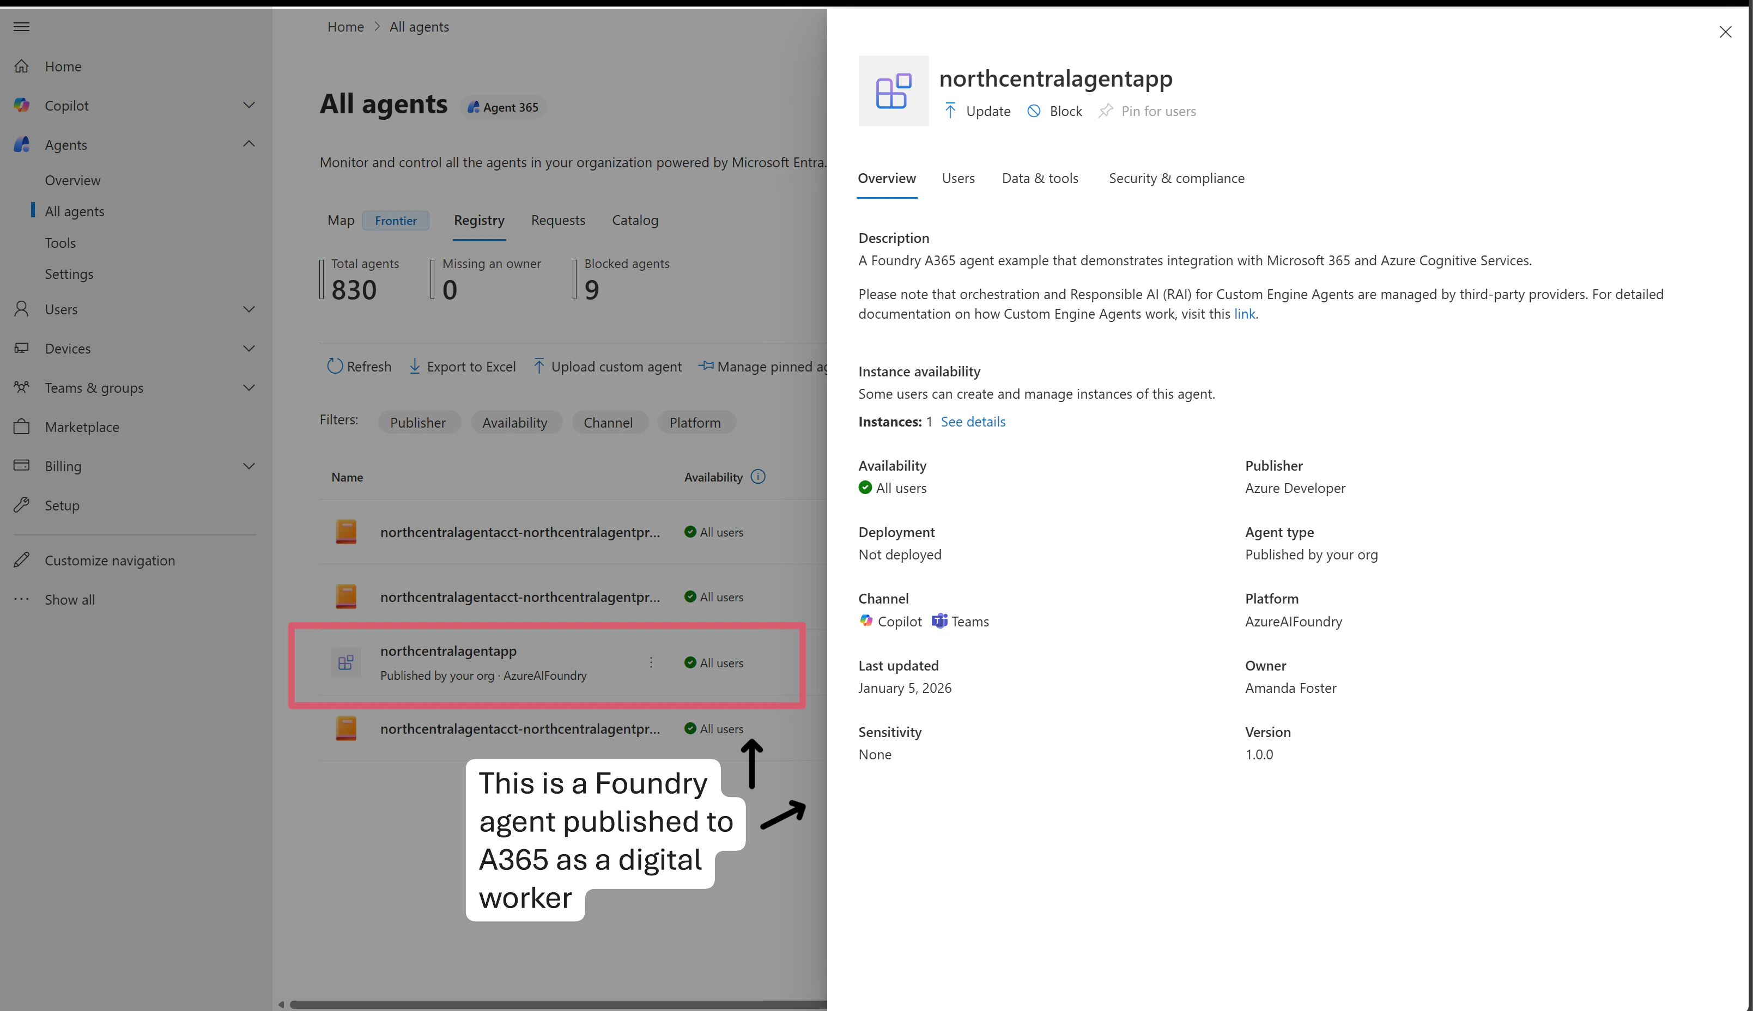Click the Block circle icon in panel
Image resolution: width=1753 pixels, height=1011 pixels.
coord(1034,111)
